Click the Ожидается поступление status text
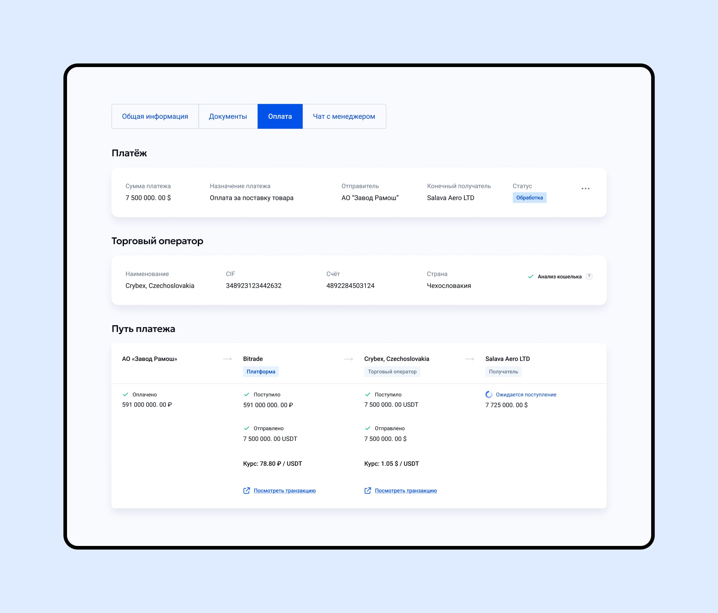This screenshot has width=718, height=613. [x=526, y=394]
